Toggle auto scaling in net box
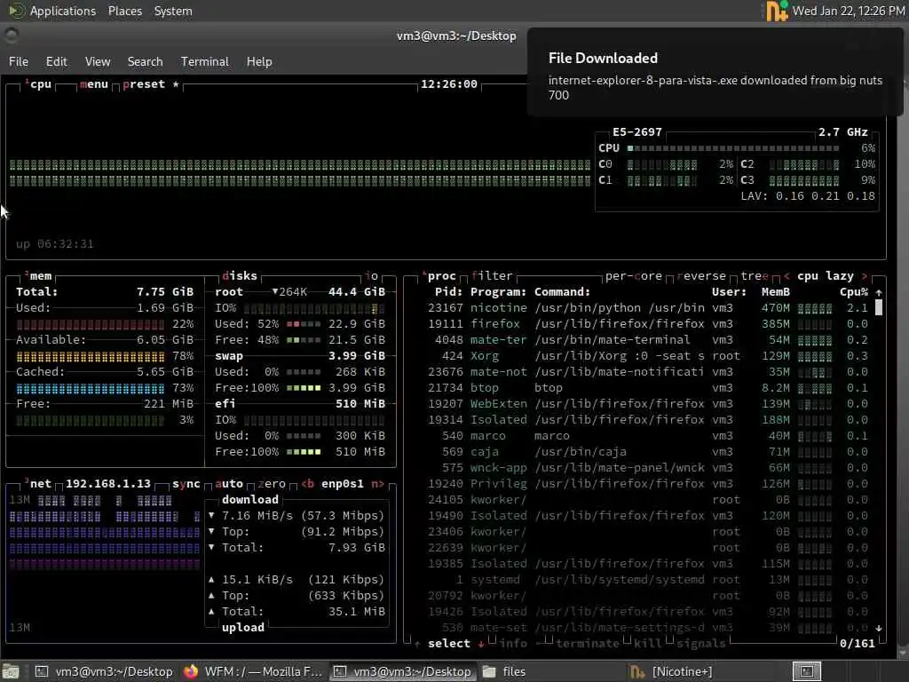 (229, 484)
